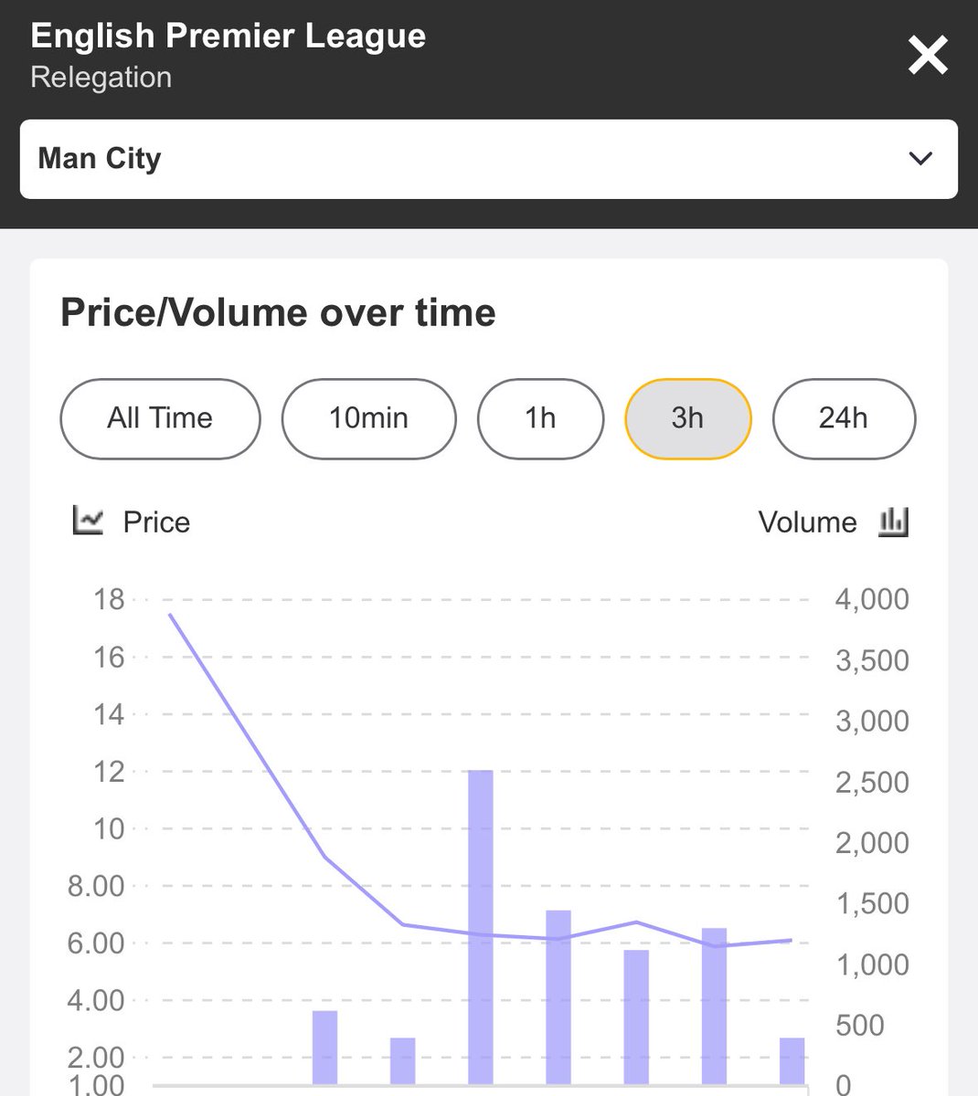Toggle the 3h time range
This screenshot has height=1096, width=978.
click(687, 418)
